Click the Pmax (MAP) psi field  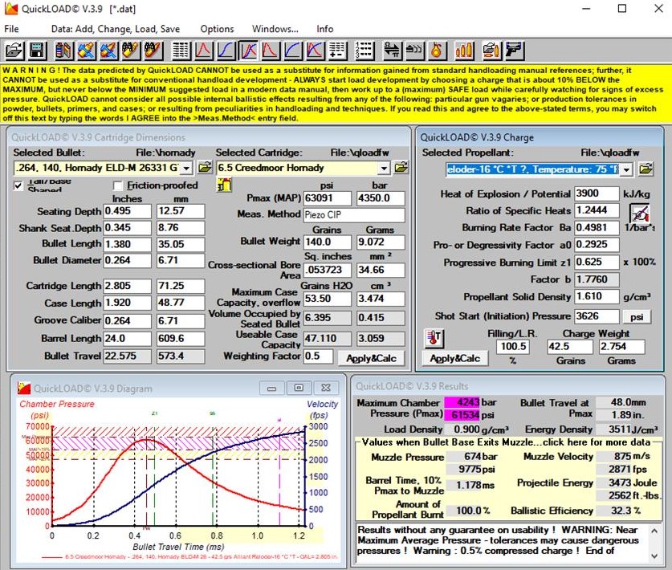[328, 198]
